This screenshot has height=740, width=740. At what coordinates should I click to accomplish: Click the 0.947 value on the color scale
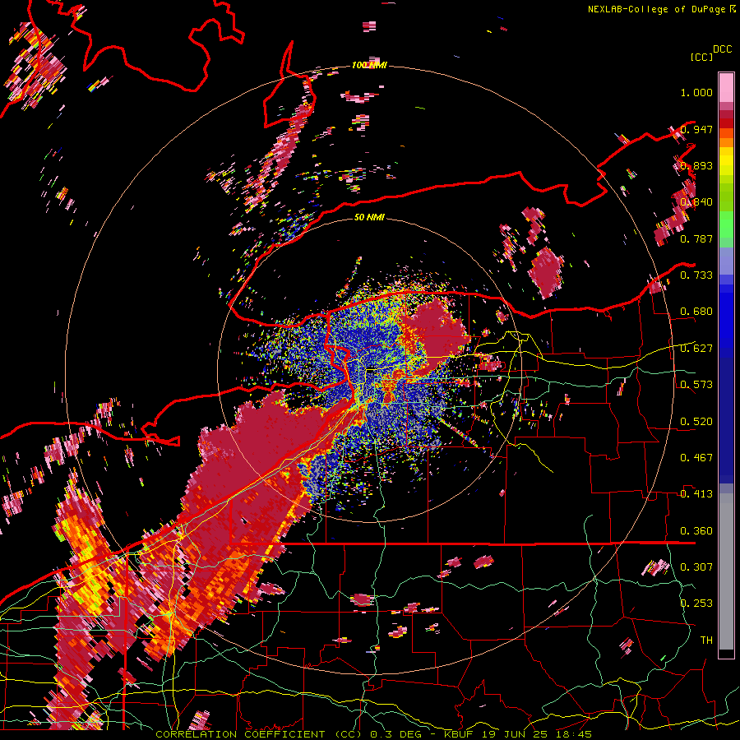point(696,129)
